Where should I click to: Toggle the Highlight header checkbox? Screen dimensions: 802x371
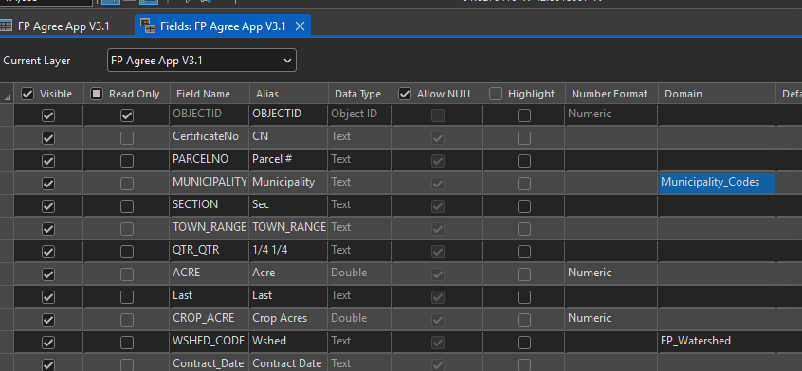496,94
